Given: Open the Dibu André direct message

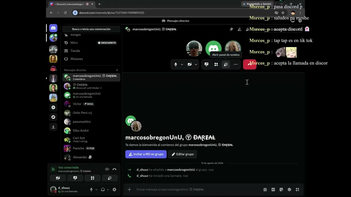Looking at the screenshot, I should (x=91, y=131).
